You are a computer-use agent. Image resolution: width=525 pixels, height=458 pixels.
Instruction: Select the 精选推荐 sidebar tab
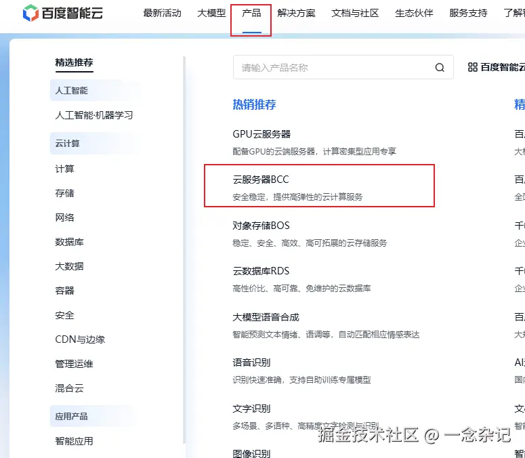(x=74, y=62)
